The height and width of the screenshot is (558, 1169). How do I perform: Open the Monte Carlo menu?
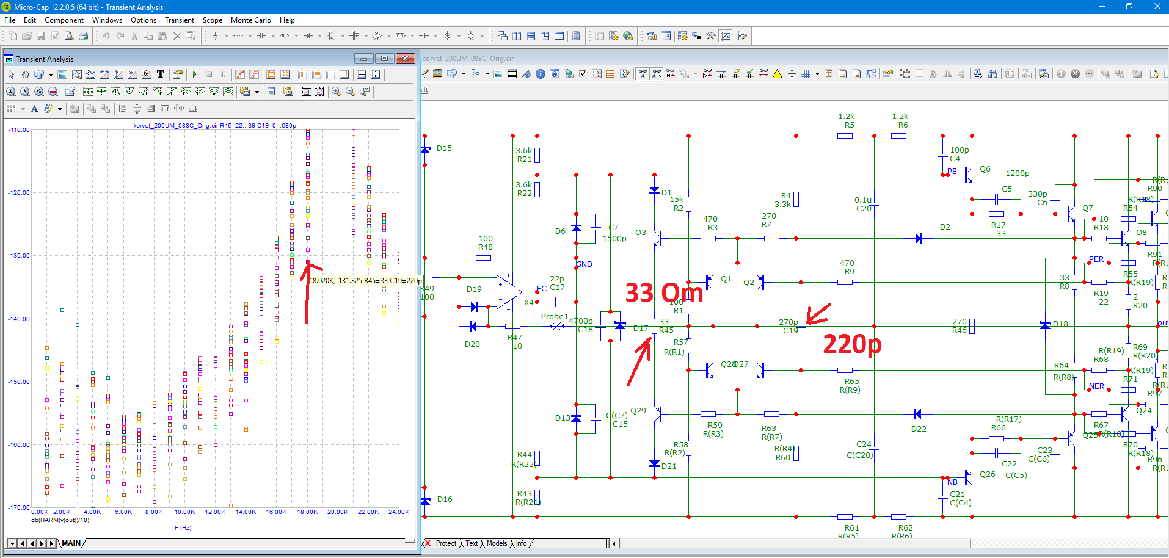pos(251,20)
